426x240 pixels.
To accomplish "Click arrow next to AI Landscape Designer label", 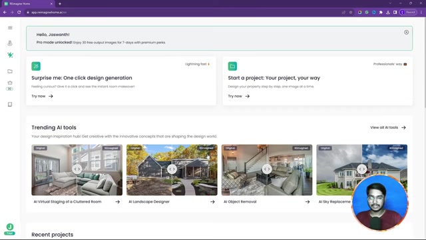I will point(212,201).
